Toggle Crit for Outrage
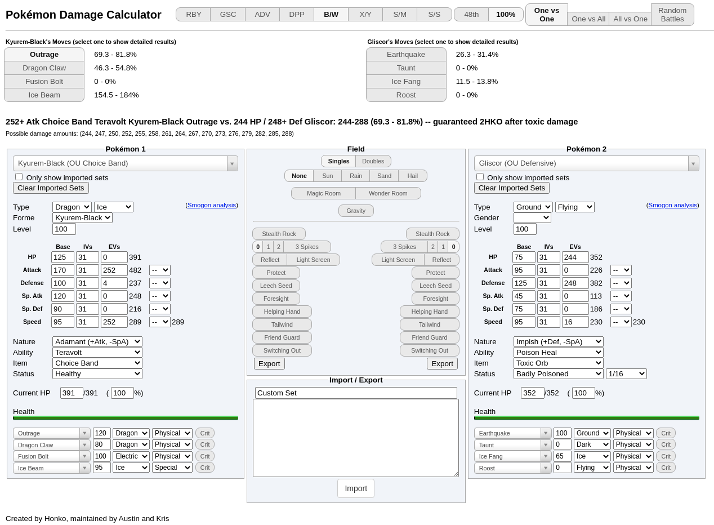This screenshot has width=714, height=525. [205, 433]
